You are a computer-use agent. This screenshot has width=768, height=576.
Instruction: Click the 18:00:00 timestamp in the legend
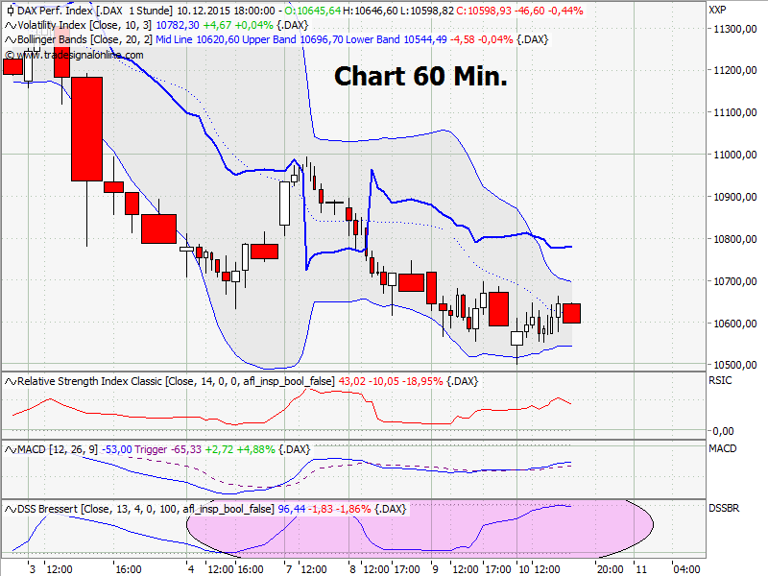(x=252, y=10)
